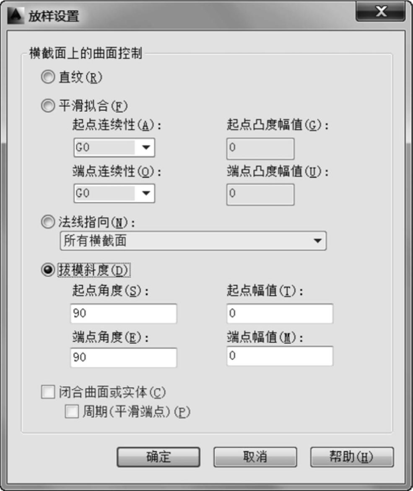
Task: Click the 端点凸度幅值 field
Action: [x=260, y=194]
